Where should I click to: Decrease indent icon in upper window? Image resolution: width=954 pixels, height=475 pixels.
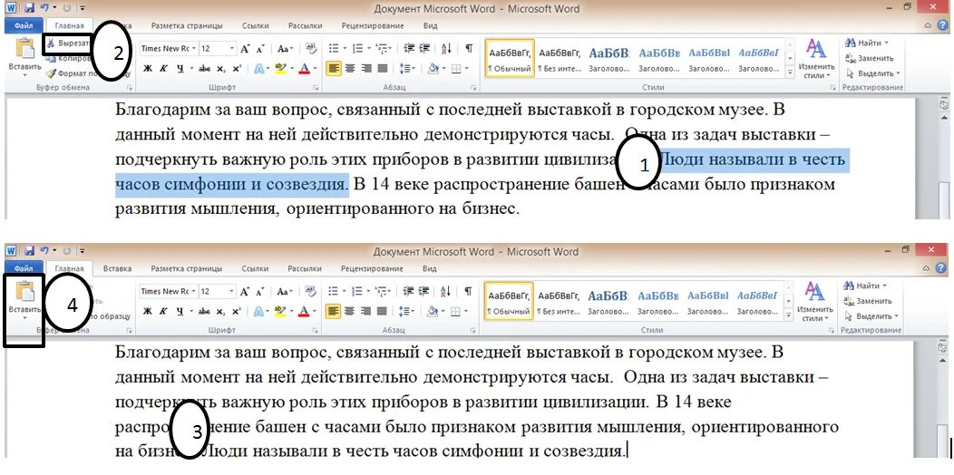[409, 48]
